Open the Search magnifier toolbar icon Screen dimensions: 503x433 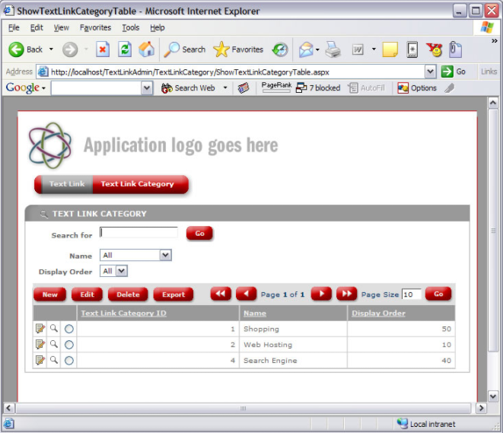(172, 49)
